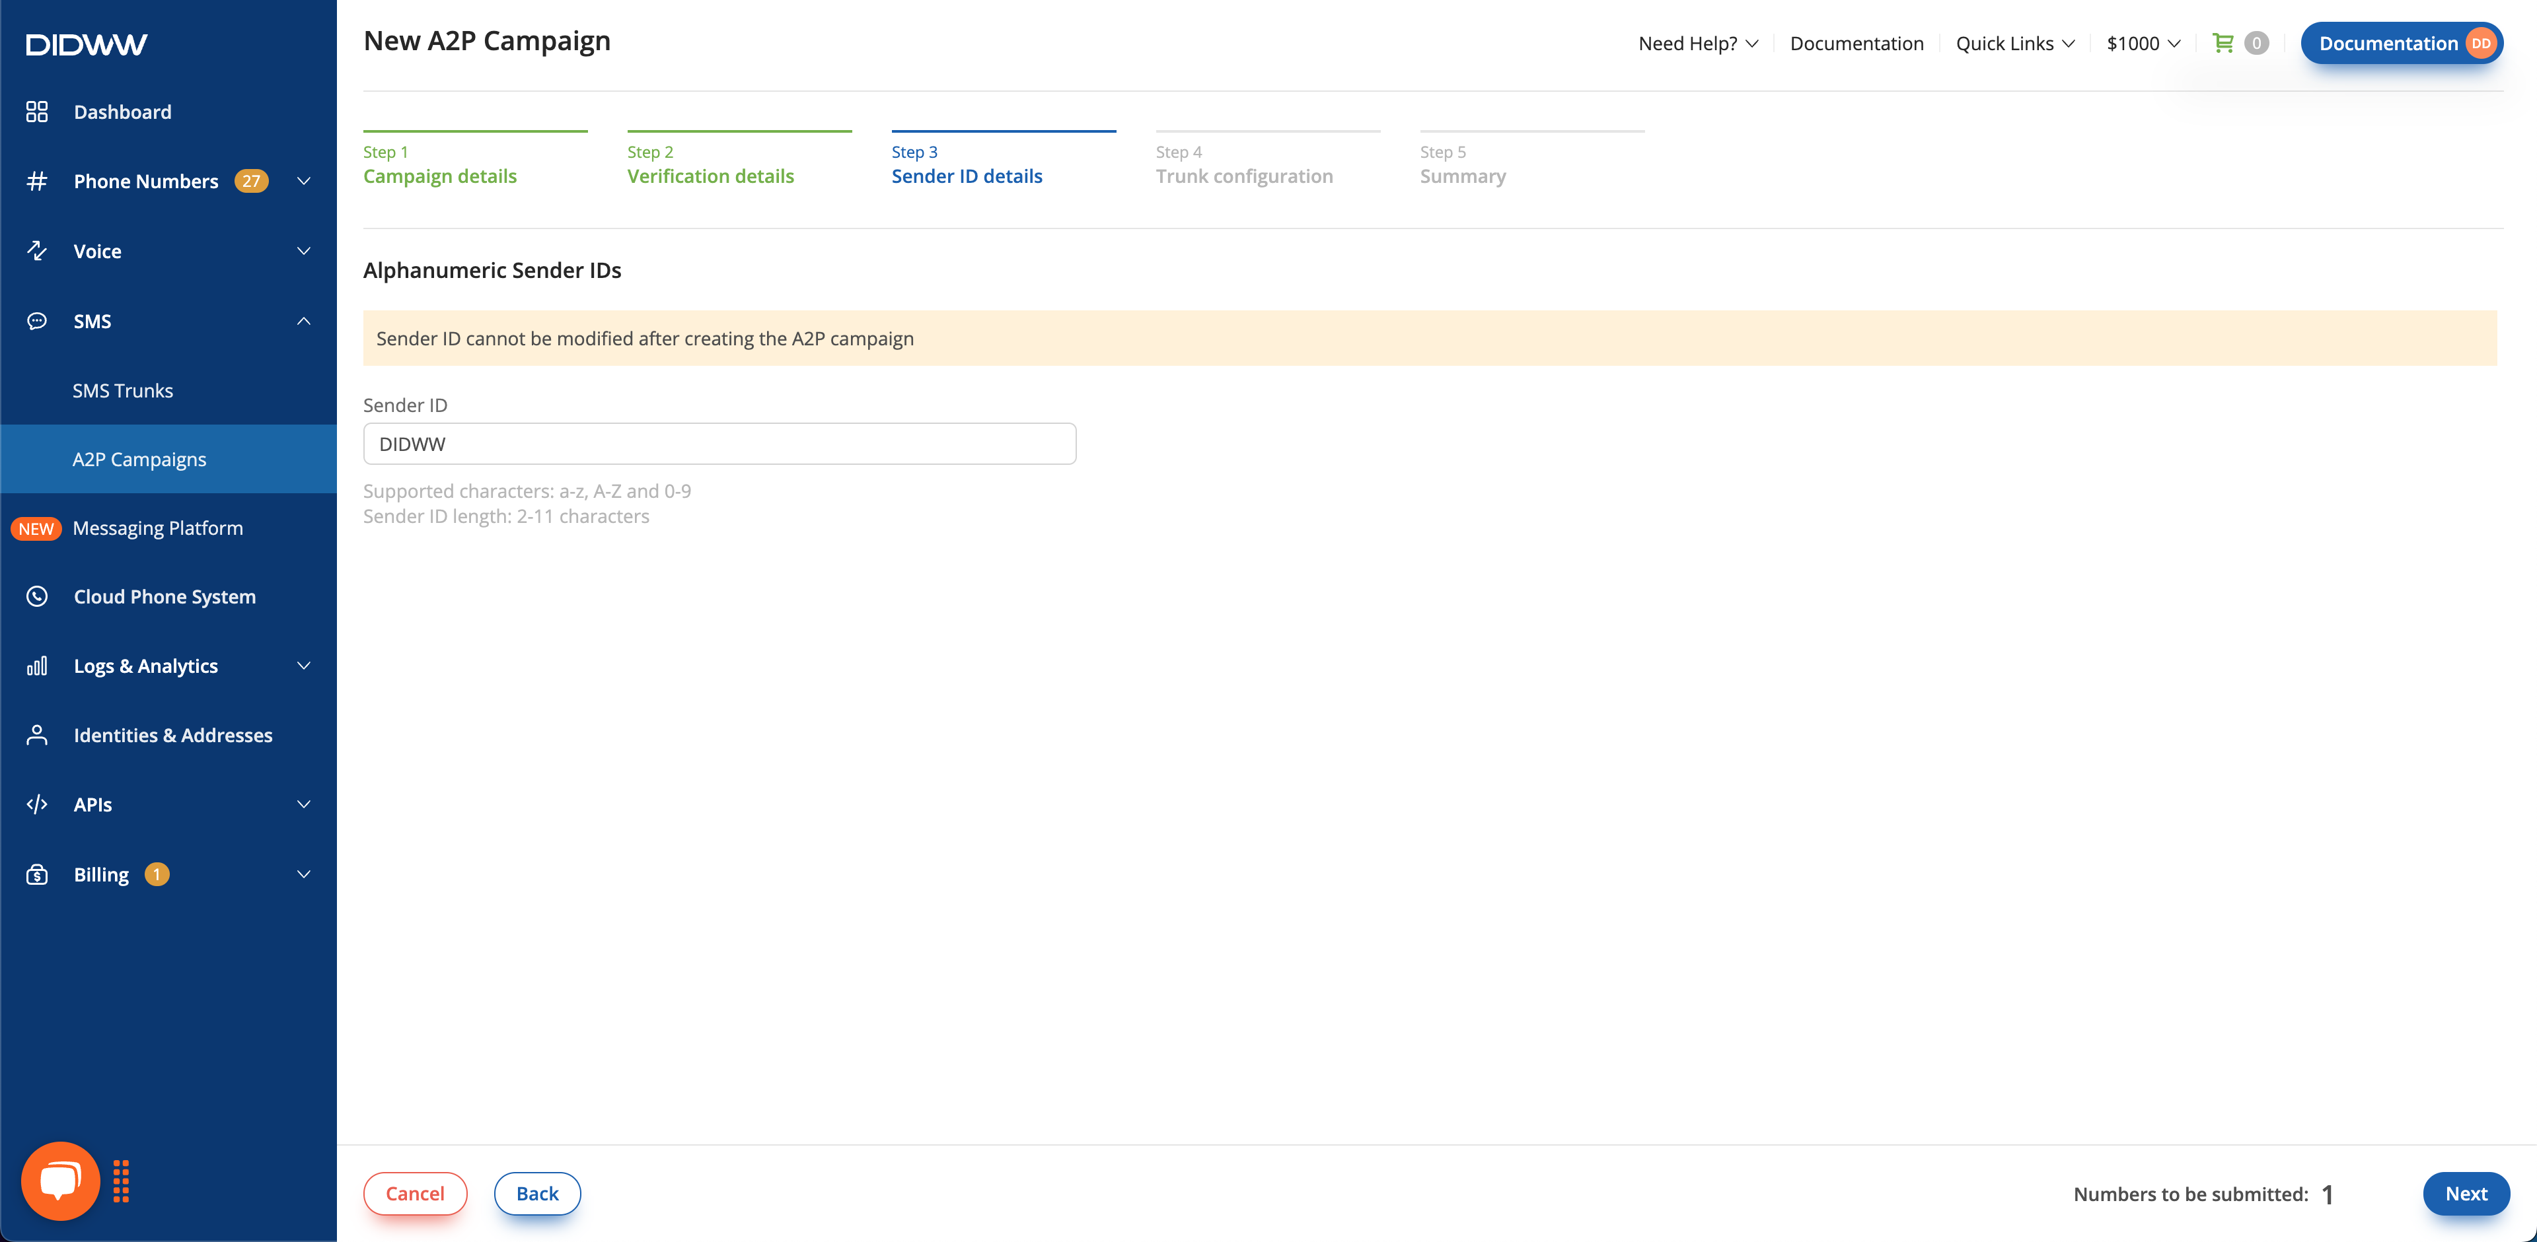The width and height of the screenshot is (2537, 1242).
Task: Click the Voice arrows icon
Action: click(x=36, y=251)
